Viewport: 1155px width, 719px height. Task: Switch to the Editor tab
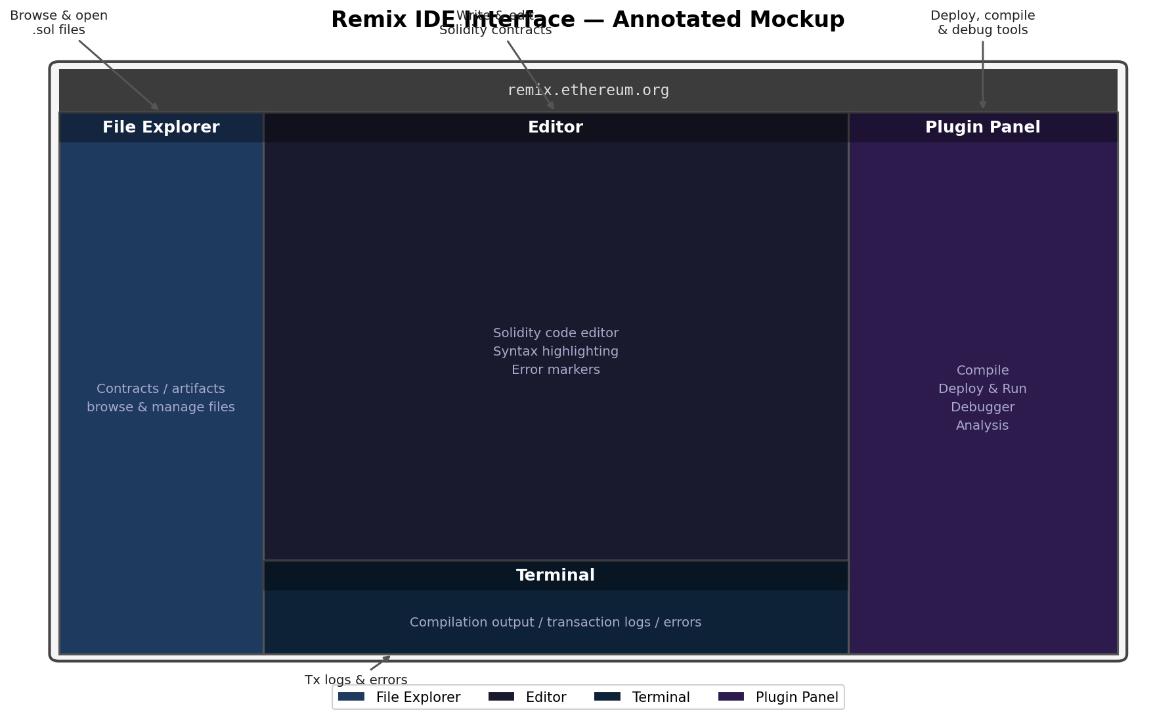pos(556,127)
